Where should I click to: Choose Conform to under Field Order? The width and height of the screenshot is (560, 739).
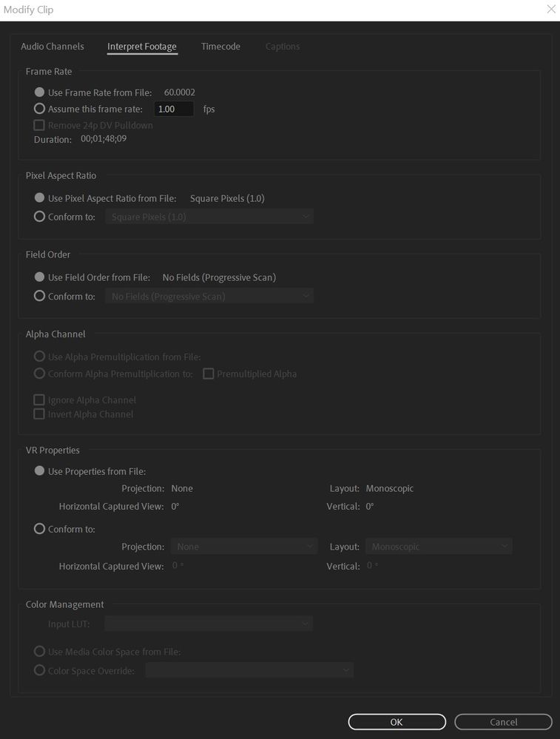(x=40, y=296)
